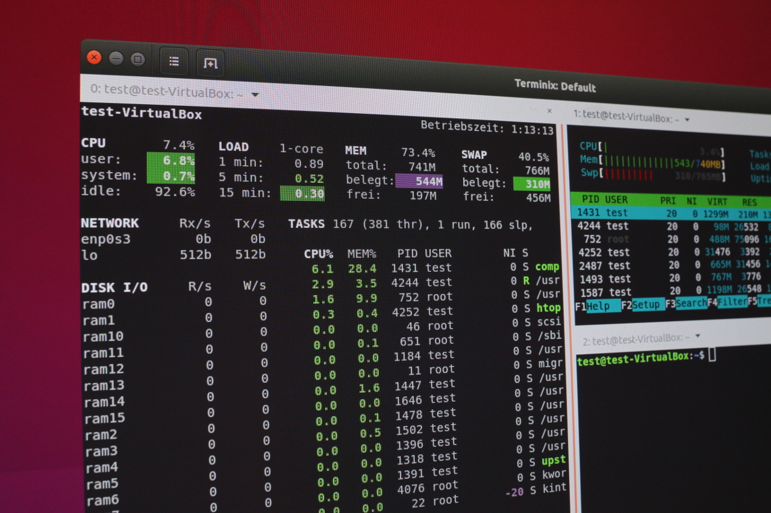Sort processes by the PID column header
This screenshot has height=513, width=771.
[590, 200]
